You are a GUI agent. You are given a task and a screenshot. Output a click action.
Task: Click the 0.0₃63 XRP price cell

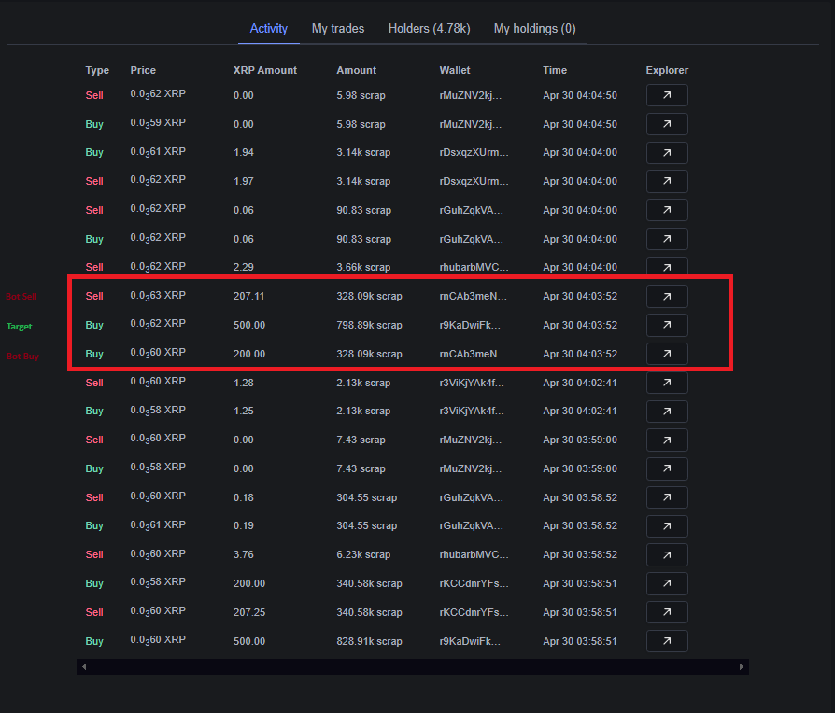[158, 296]
